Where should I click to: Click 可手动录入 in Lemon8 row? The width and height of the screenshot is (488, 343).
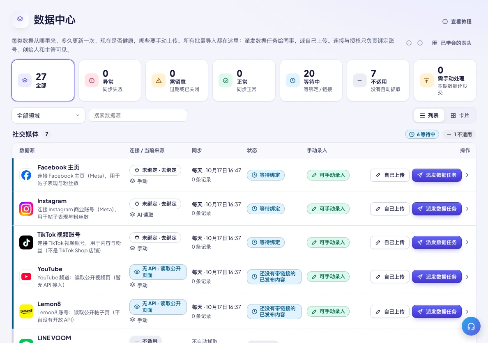point(328,311)
